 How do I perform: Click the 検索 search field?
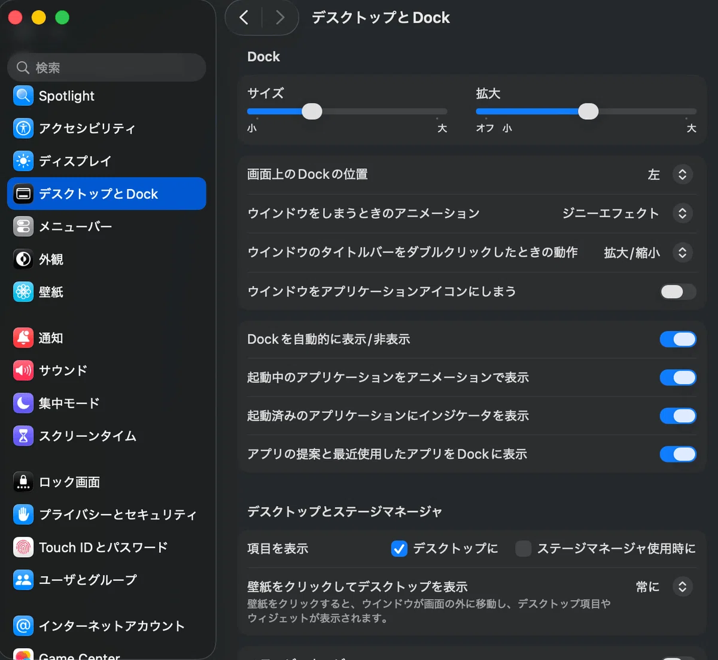point(107,68)
